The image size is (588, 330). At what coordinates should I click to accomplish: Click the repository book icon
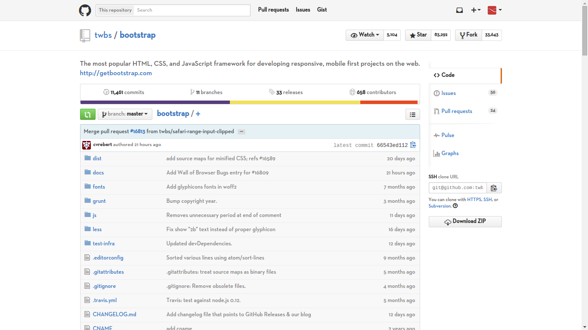click(x=85, y=36)
